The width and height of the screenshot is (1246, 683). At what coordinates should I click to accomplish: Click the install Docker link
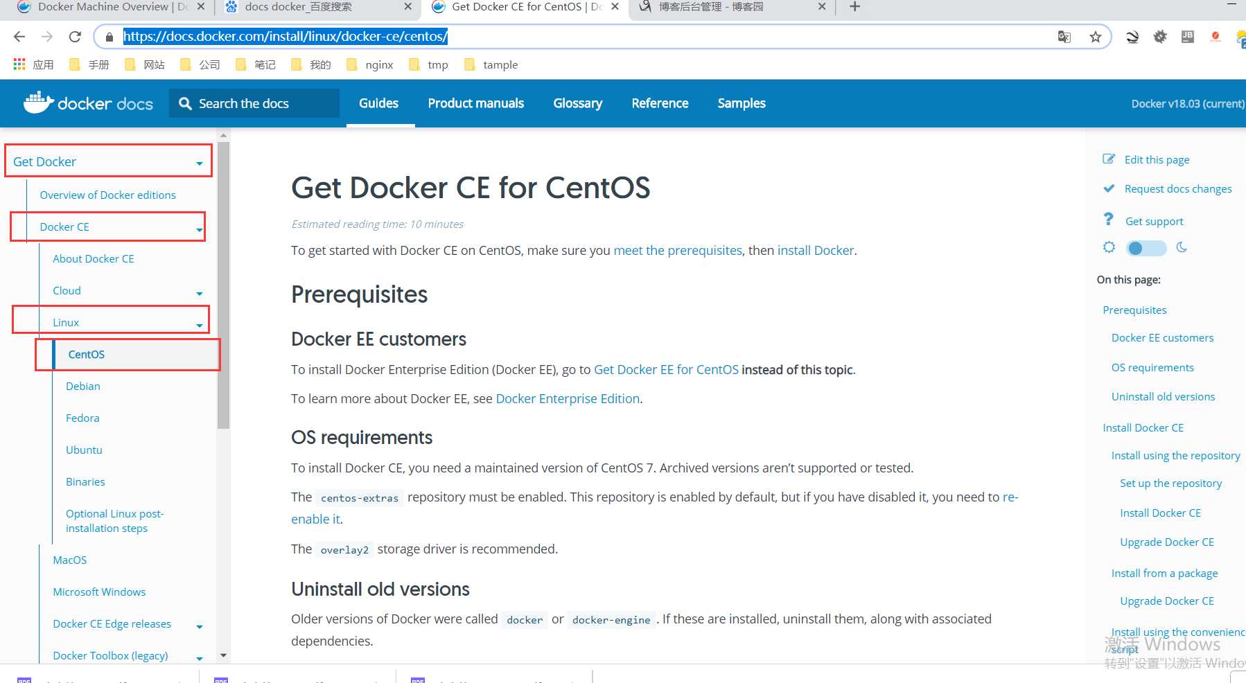point(816,250)
